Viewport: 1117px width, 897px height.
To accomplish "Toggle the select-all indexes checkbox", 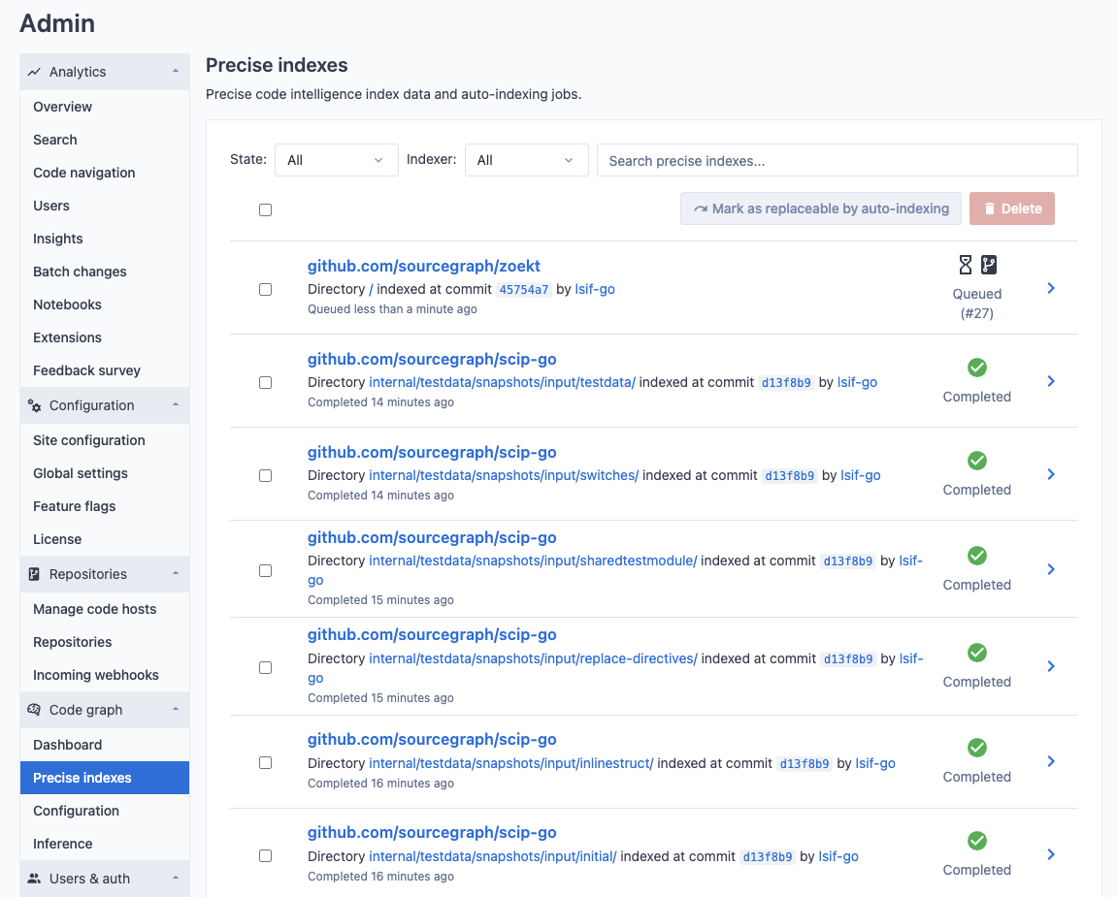I will [266, 210].
